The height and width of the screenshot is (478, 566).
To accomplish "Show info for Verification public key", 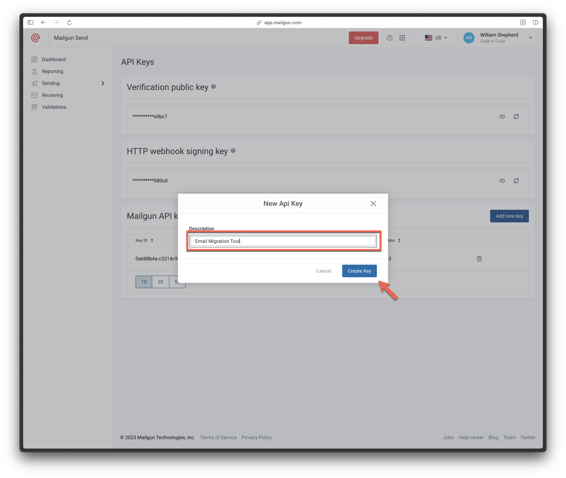I will [x=213, y=86].
